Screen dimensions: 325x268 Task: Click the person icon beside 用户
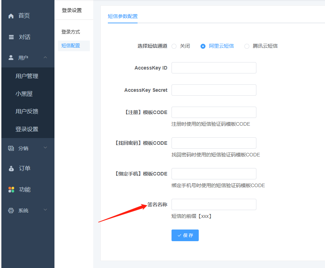11,58
